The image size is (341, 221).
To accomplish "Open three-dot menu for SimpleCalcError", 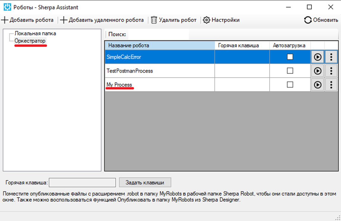I will (x=331, y=57).
